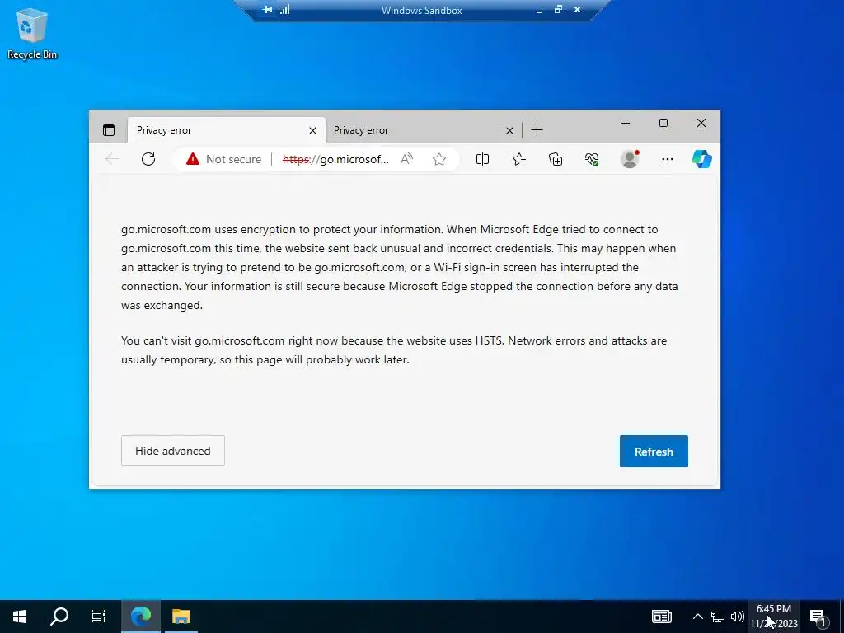This screenshot has height=633, width=844.
Task: Click the browser back arrow
Action: 112,159
